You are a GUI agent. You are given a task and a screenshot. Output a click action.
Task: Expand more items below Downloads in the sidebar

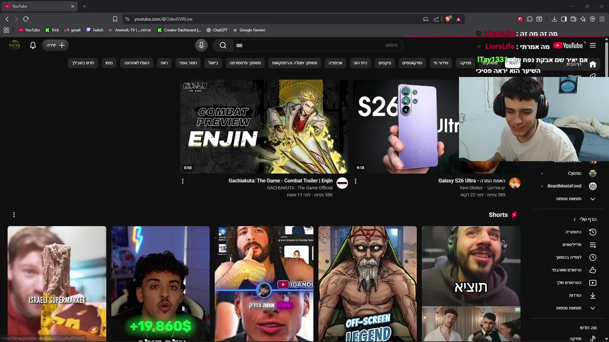(576, 308)
